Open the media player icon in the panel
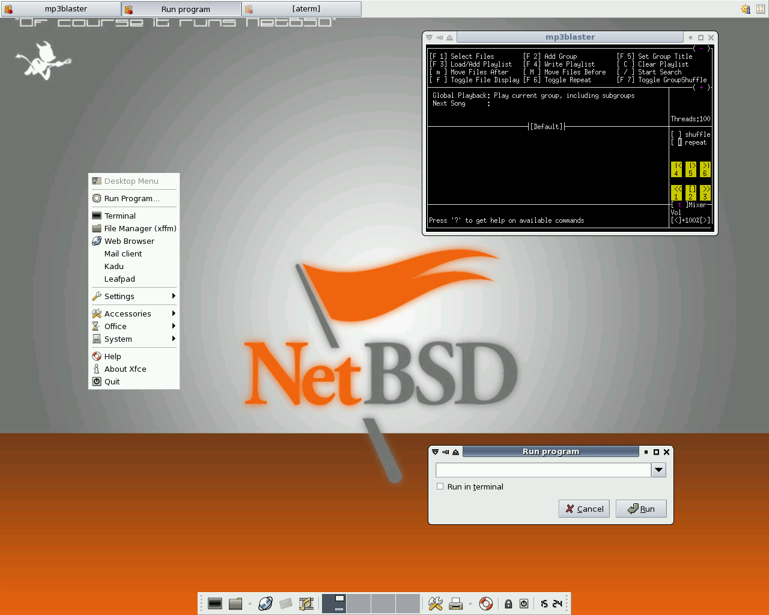Image resolution: width=769 pixels, height=615 pixels. tap(306, 604)
